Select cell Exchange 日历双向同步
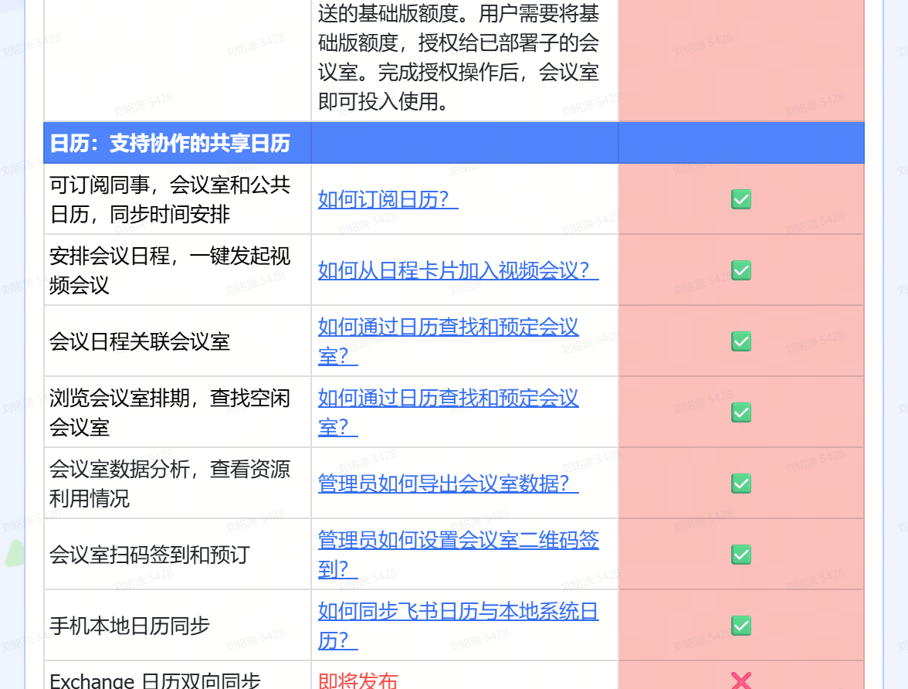908x689 pixels. (178, 676)
